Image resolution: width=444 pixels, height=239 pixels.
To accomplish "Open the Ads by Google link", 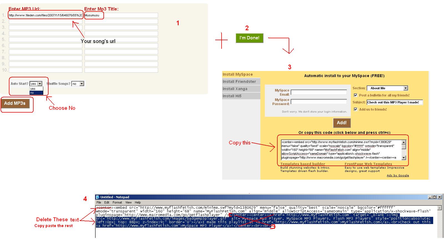I will pos(398,176).
